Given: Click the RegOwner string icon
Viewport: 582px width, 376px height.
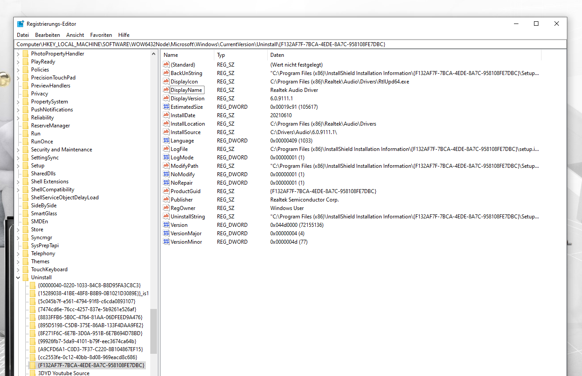Looking at the screenshot, I should (166, 208).
